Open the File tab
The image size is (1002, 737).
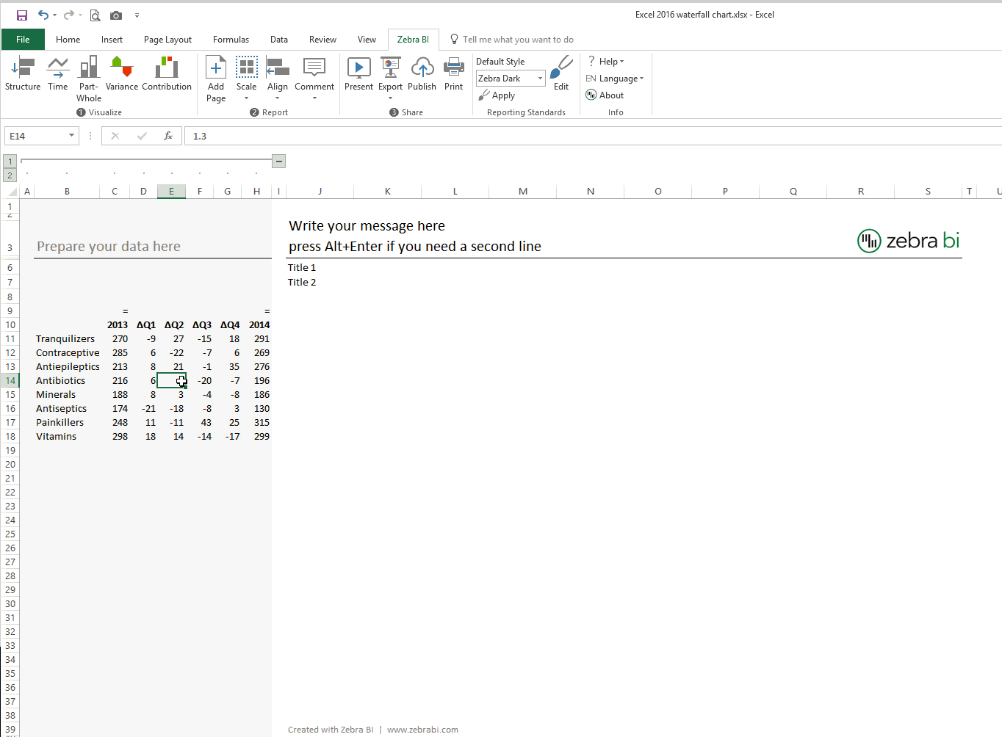tap(23, 40)
